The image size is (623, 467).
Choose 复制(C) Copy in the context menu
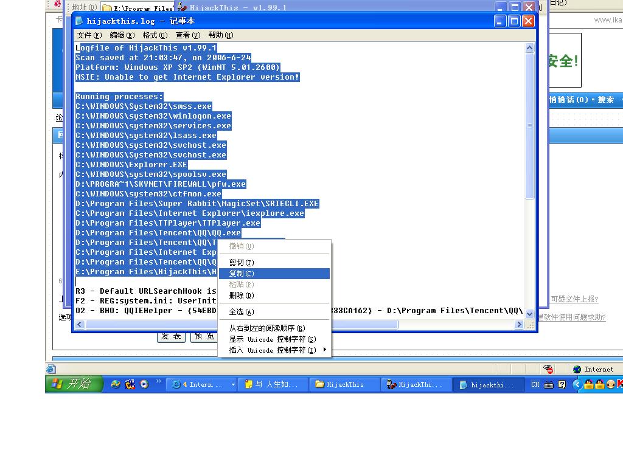274,274
